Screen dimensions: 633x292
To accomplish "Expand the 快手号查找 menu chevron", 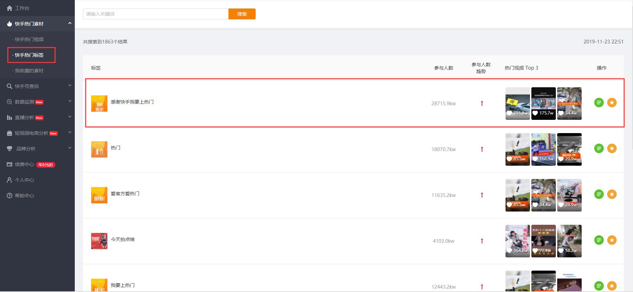I will [70, 86].
